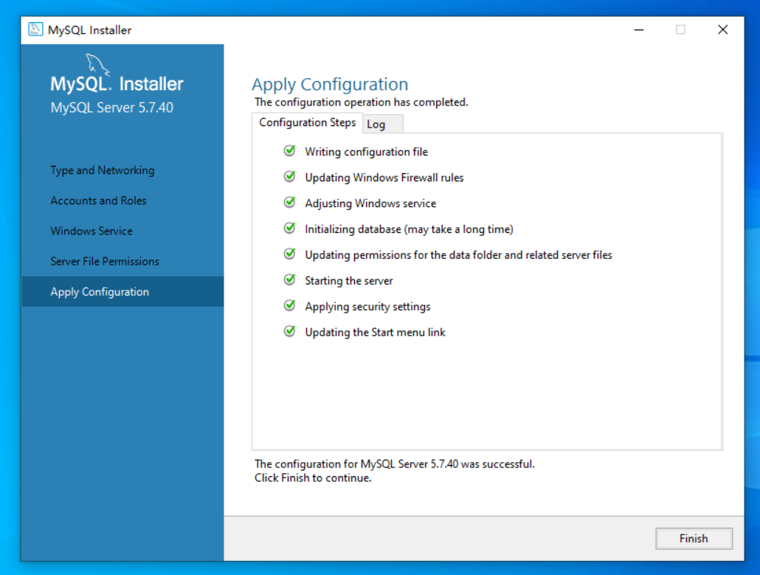
Task: Click green check beside Initializing database
Action: pos(290,228)
